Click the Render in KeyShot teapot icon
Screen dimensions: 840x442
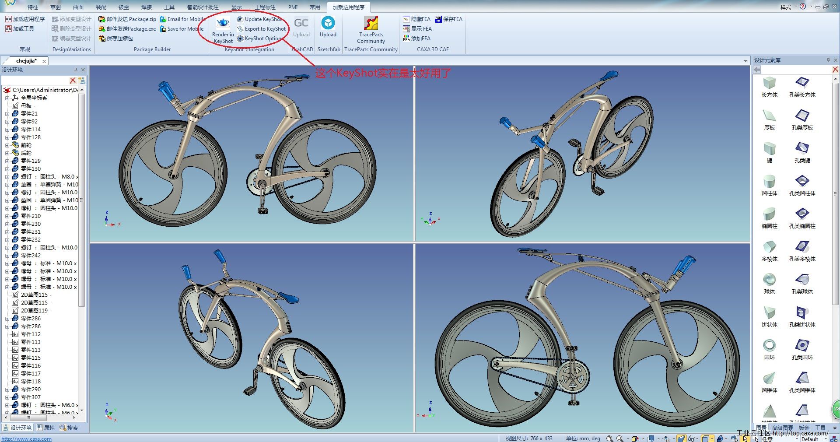223,23
